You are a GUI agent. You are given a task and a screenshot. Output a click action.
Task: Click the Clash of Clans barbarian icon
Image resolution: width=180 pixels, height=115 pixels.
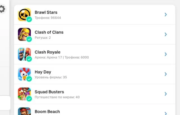point(24,34)
